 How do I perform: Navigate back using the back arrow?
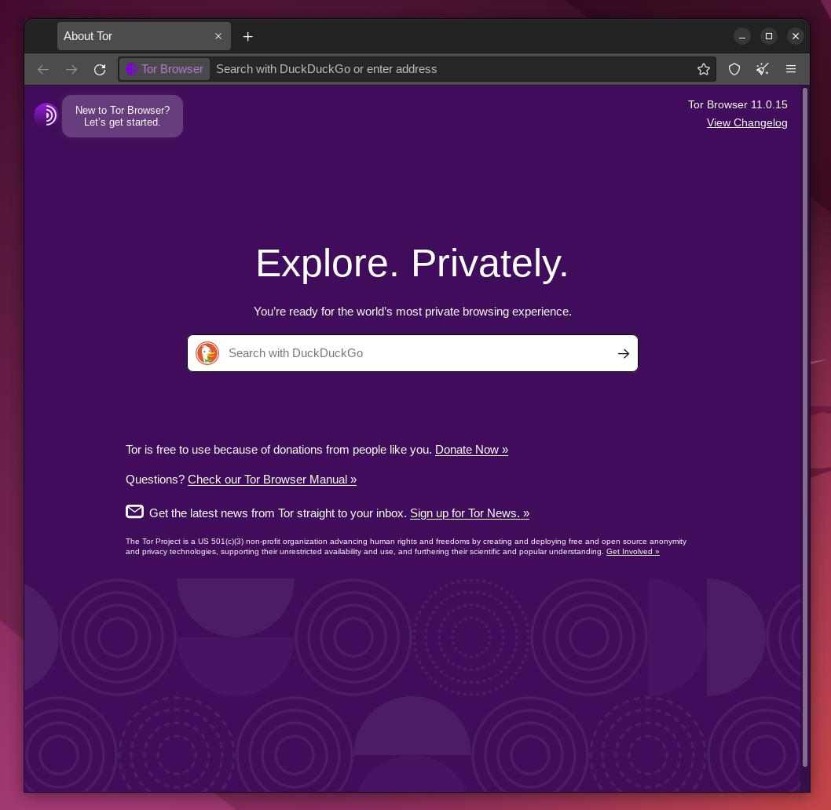[x=43, y=69]
